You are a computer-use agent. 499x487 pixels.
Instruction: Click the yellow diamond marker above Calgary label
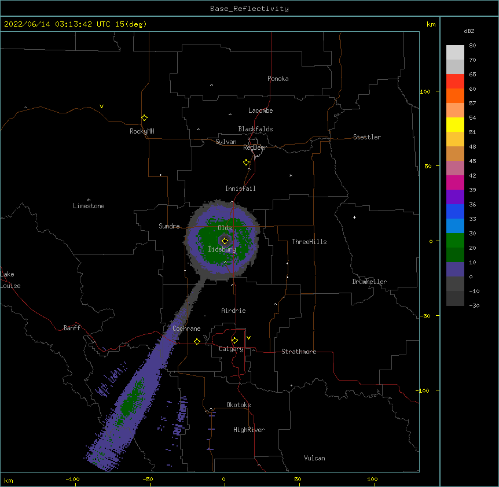point(234,341)
